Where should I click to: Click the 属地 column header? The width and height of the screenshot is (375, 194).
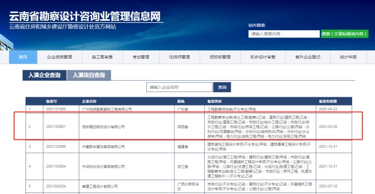pos(181,101)
